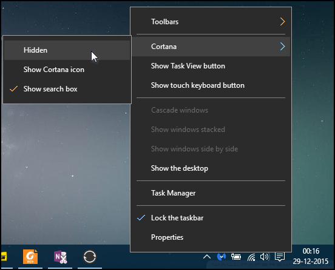Show hidden system tray icons
335x270 pixels.
206,257
